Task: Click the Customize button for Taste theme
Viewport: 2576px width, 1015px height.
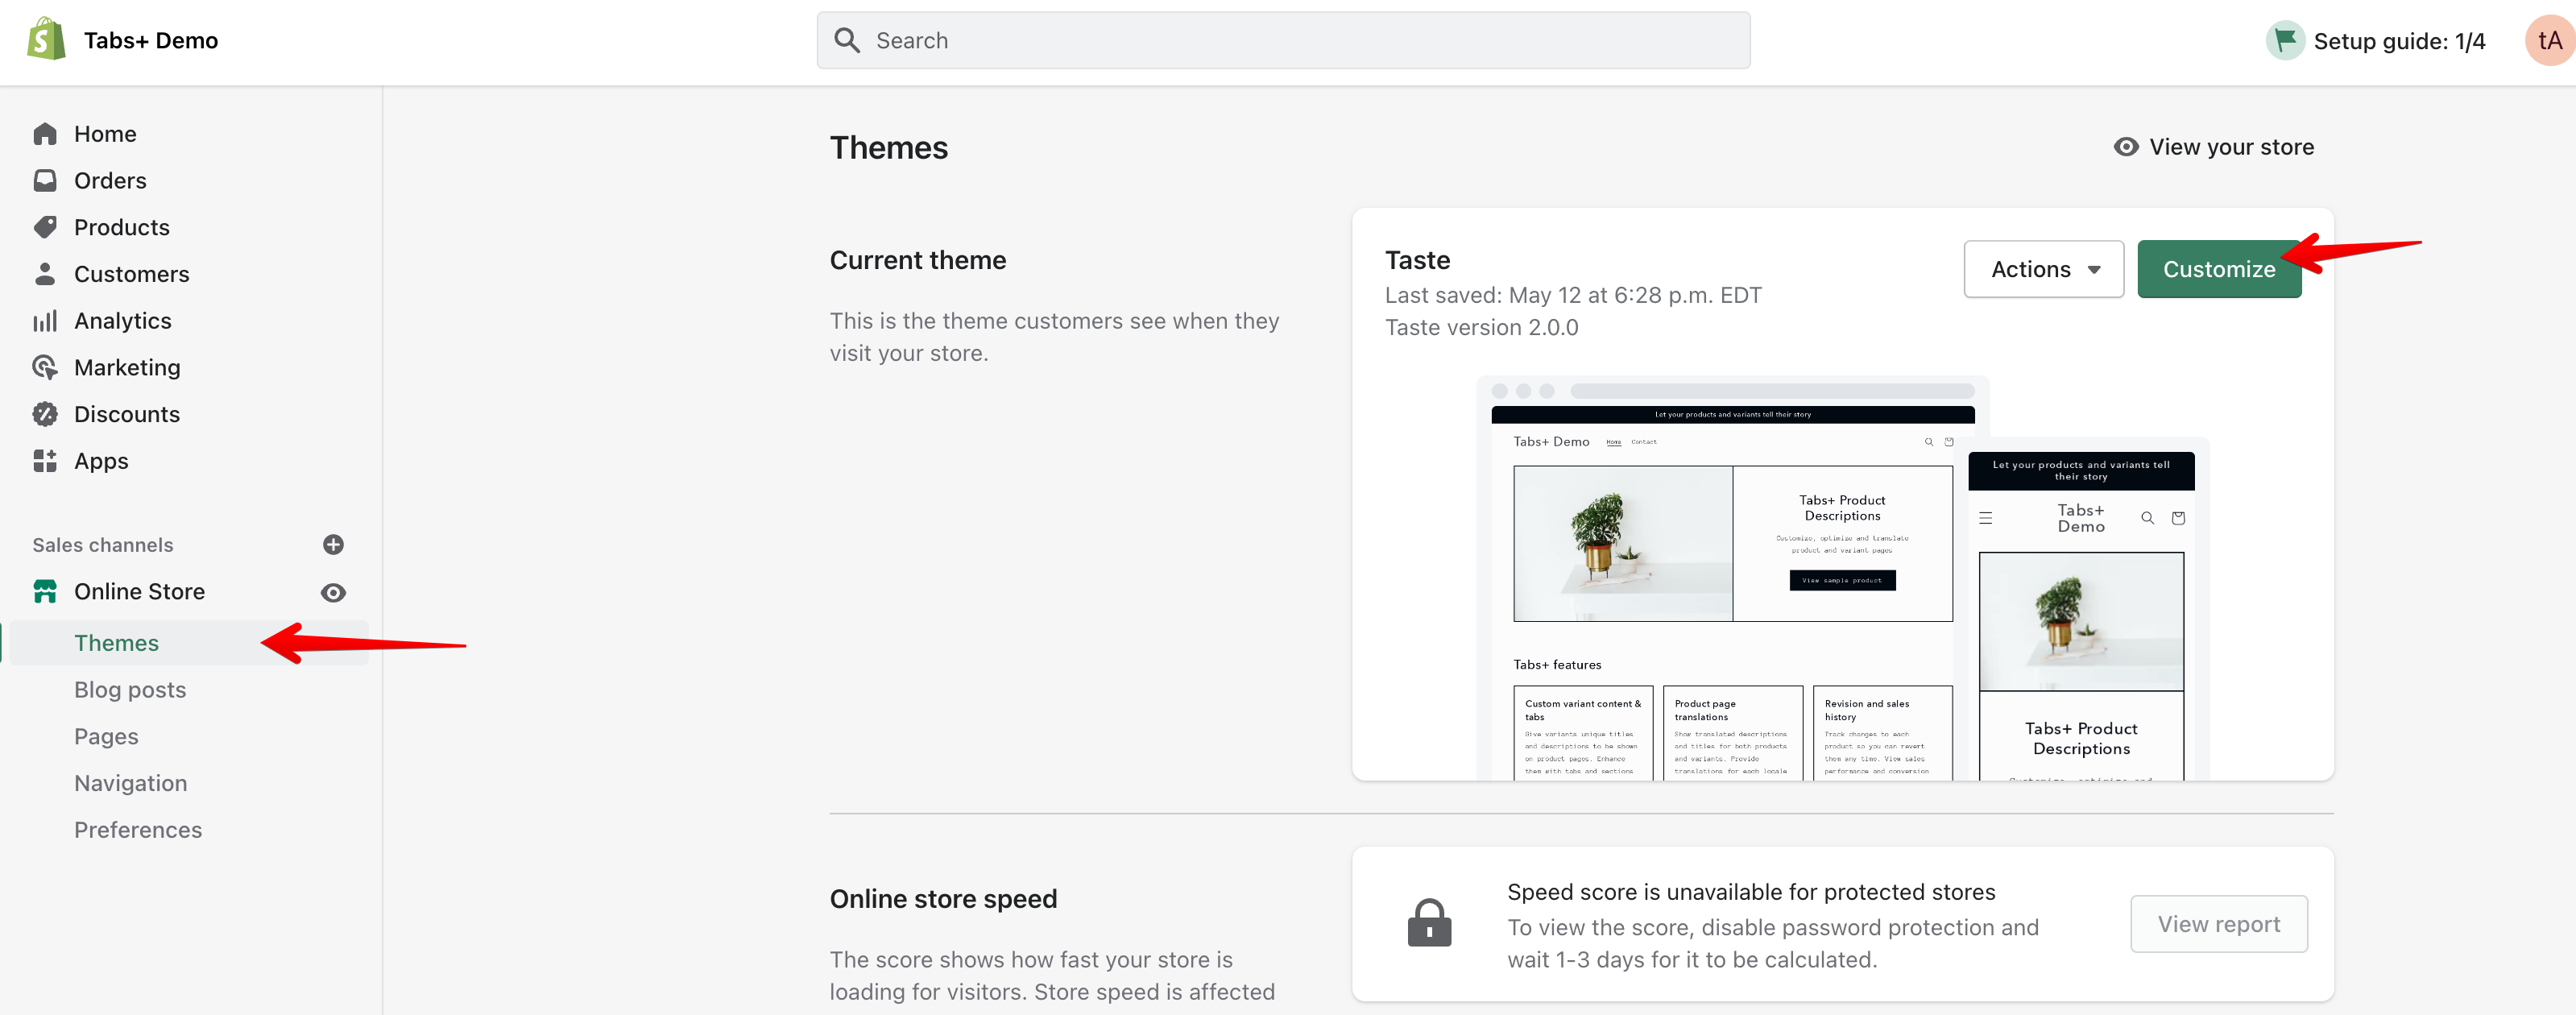Action: click(2219, 267)
